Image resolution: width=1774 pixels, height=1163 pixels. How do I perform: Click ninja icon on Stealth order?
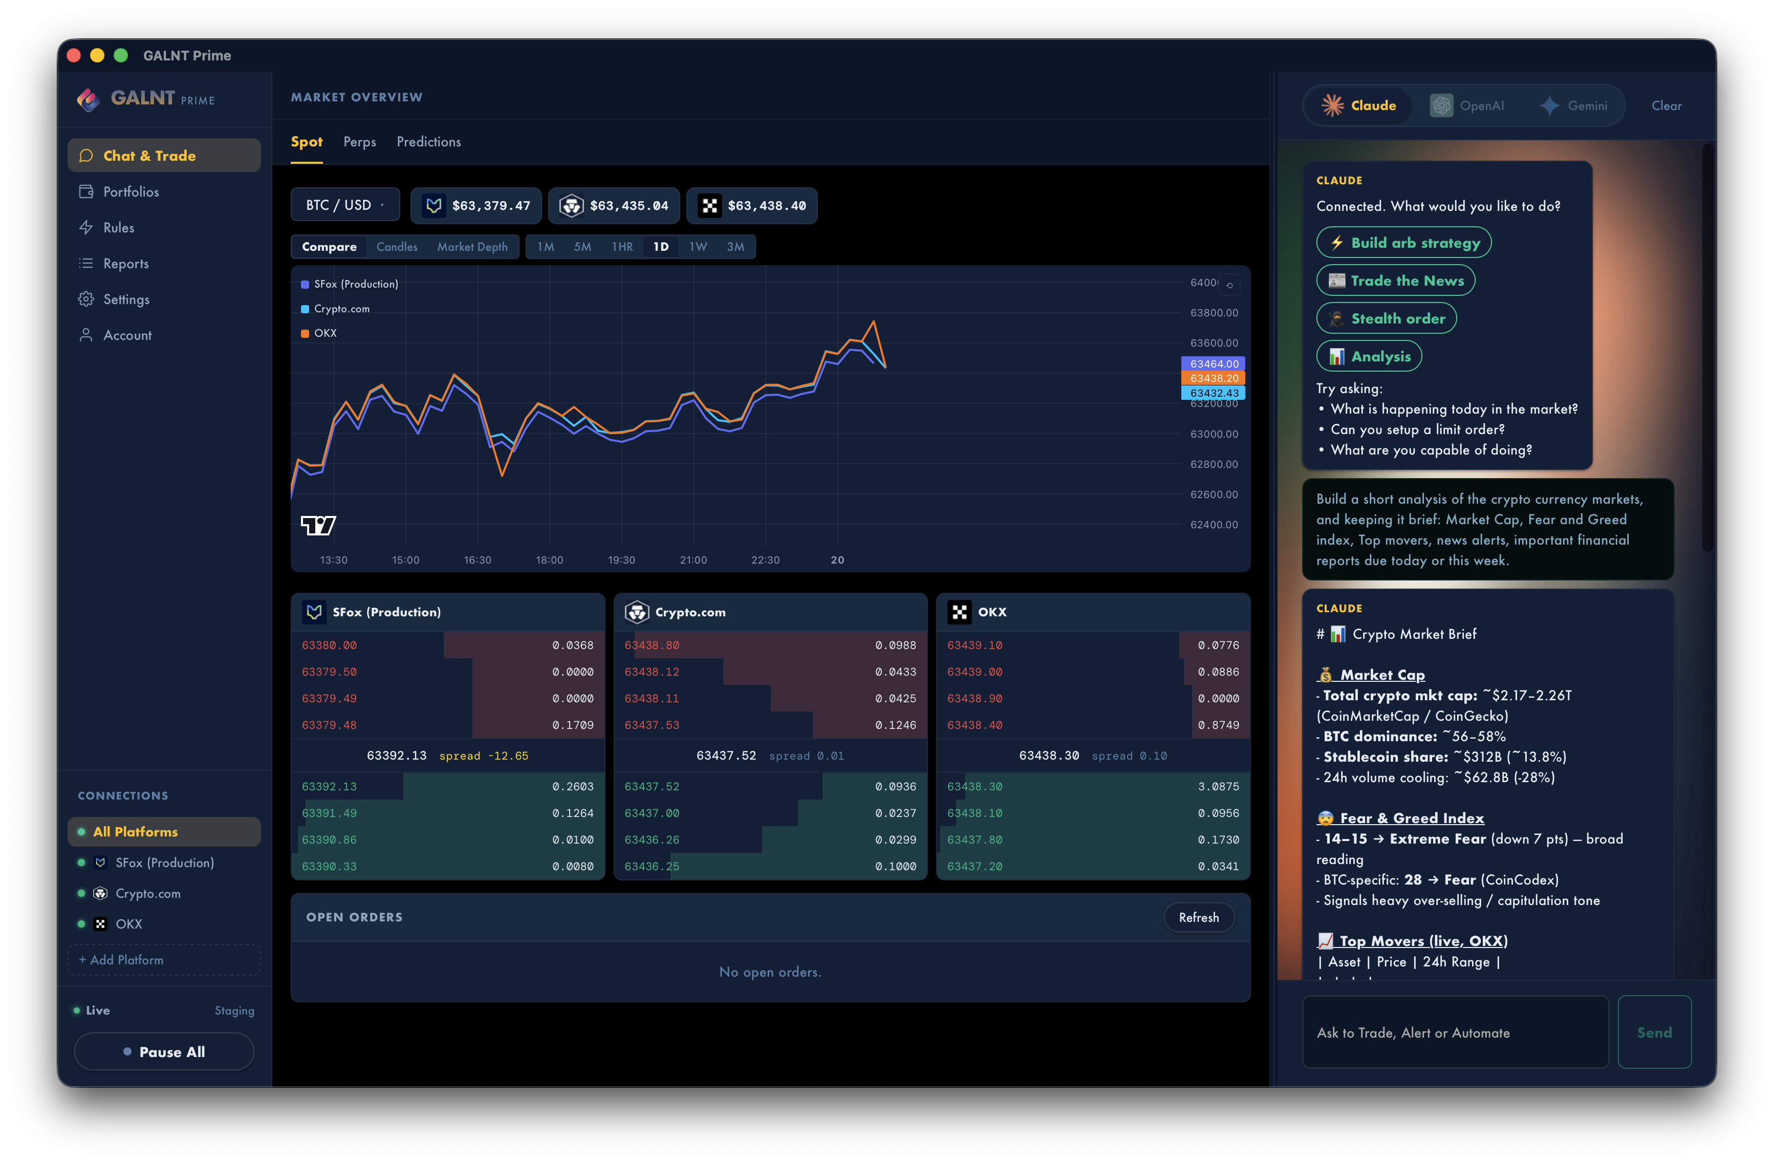pyautogui.click(x=1337, y=319)
